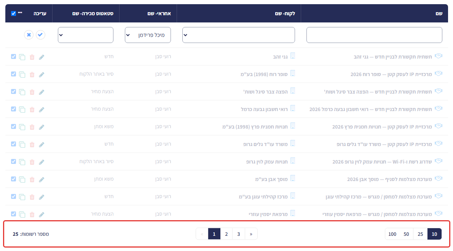Click trash icon for חנויות חמנית פרץ row
The height and width of the screenshot is (251, 453).
click(32, 127)
